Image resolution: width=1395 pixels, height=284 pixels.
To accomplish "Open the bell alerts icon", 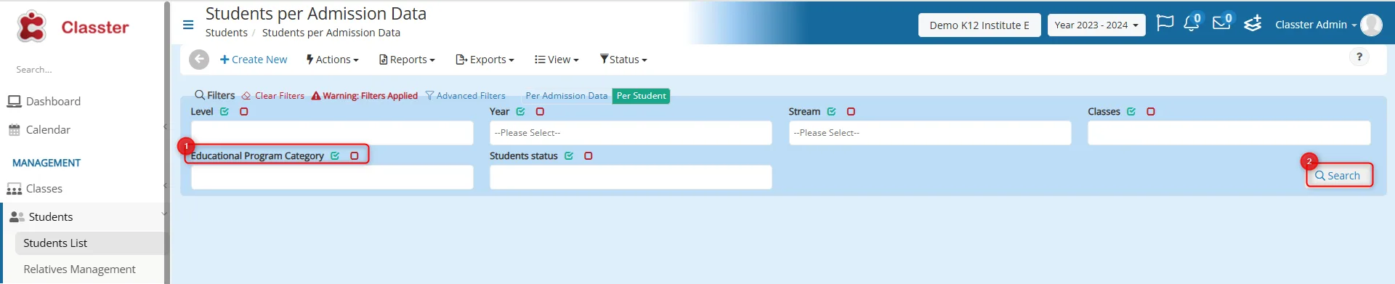I will point(1192,23).
